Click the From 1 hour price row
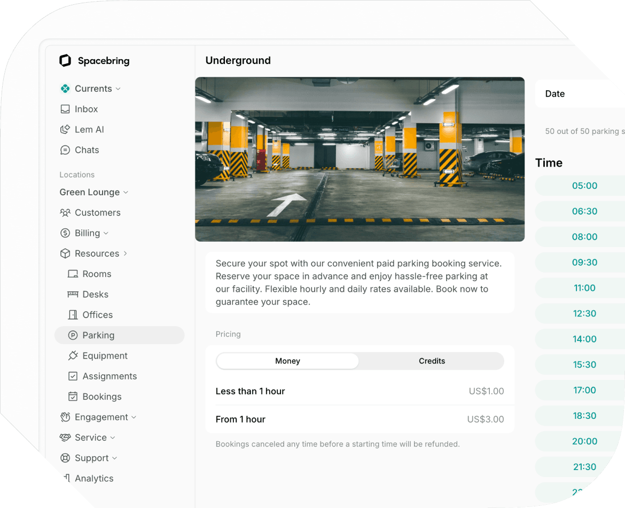Viewport: 625px width, 508px height. tap(360, 419)
